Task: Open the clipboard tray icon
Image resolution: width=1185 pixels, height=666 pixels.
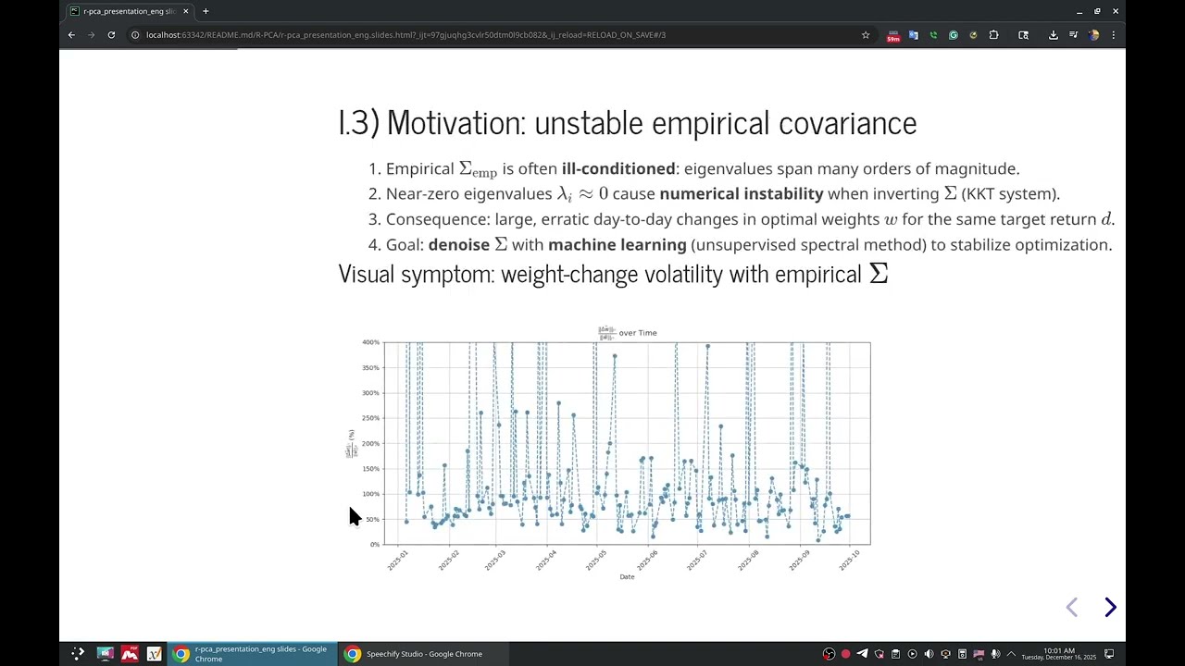Action: tap(895, 654)
